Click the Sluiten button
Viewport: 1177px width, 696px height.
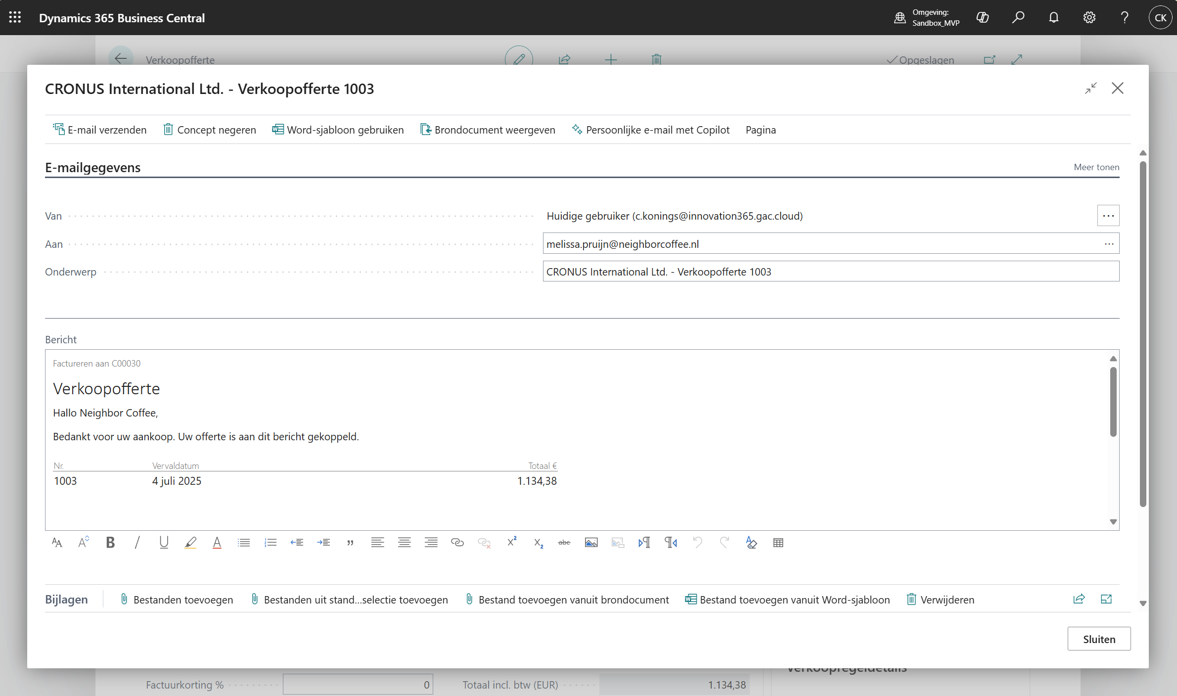pyautogui.click(x=1099, y=639)
